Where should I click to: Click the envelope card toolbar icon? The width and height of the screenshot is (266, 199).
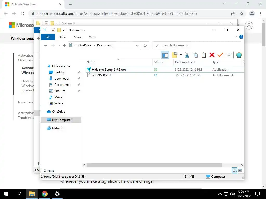pyautogui.click(x=229, y=55)
